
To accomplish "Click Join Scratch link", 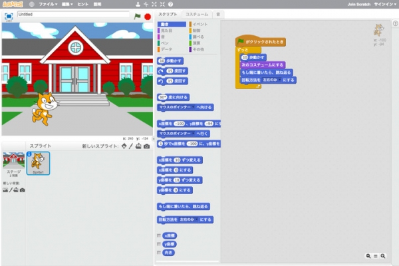I will point(359,4).
